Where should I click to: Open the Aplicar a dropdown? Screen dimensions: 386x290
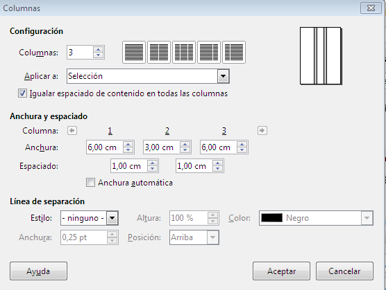tap(223, 76)
